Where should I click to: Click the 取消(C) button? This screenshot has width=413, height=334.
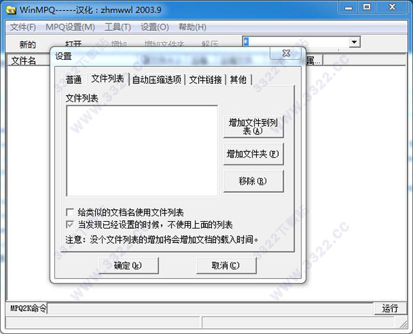226,265
